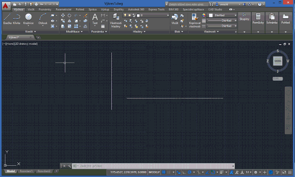Select the Kružnice circle tool

coord(28,19)
